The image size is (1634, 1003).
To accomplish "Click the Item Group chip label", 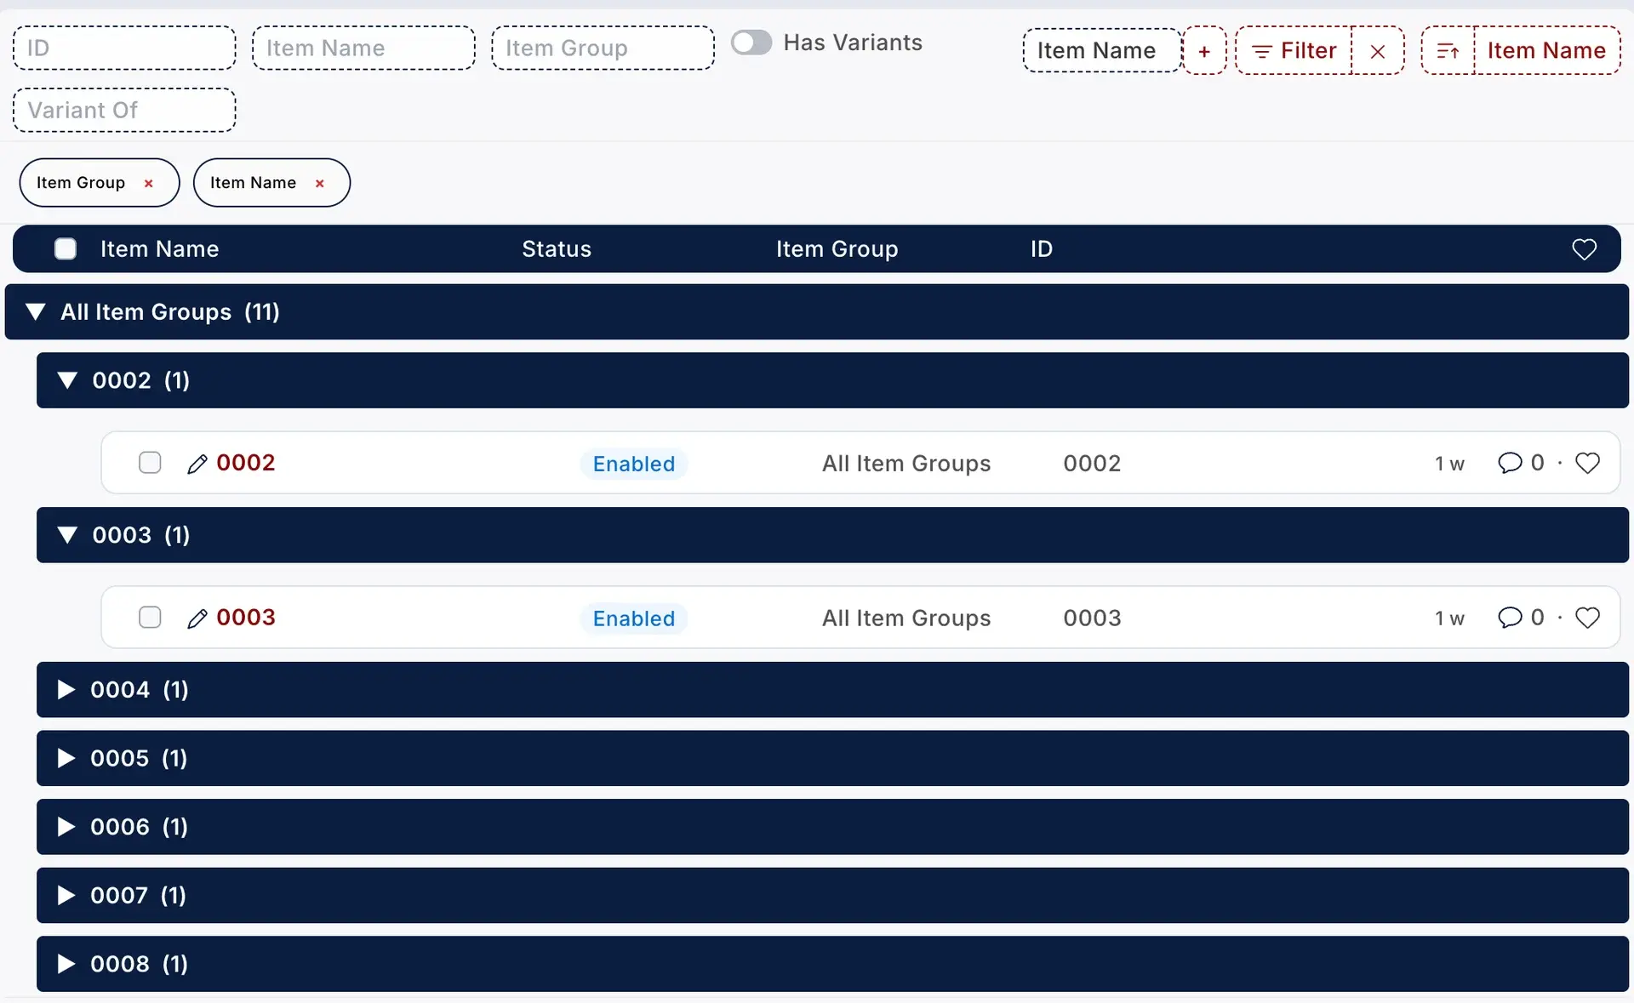I will [81, 183].
